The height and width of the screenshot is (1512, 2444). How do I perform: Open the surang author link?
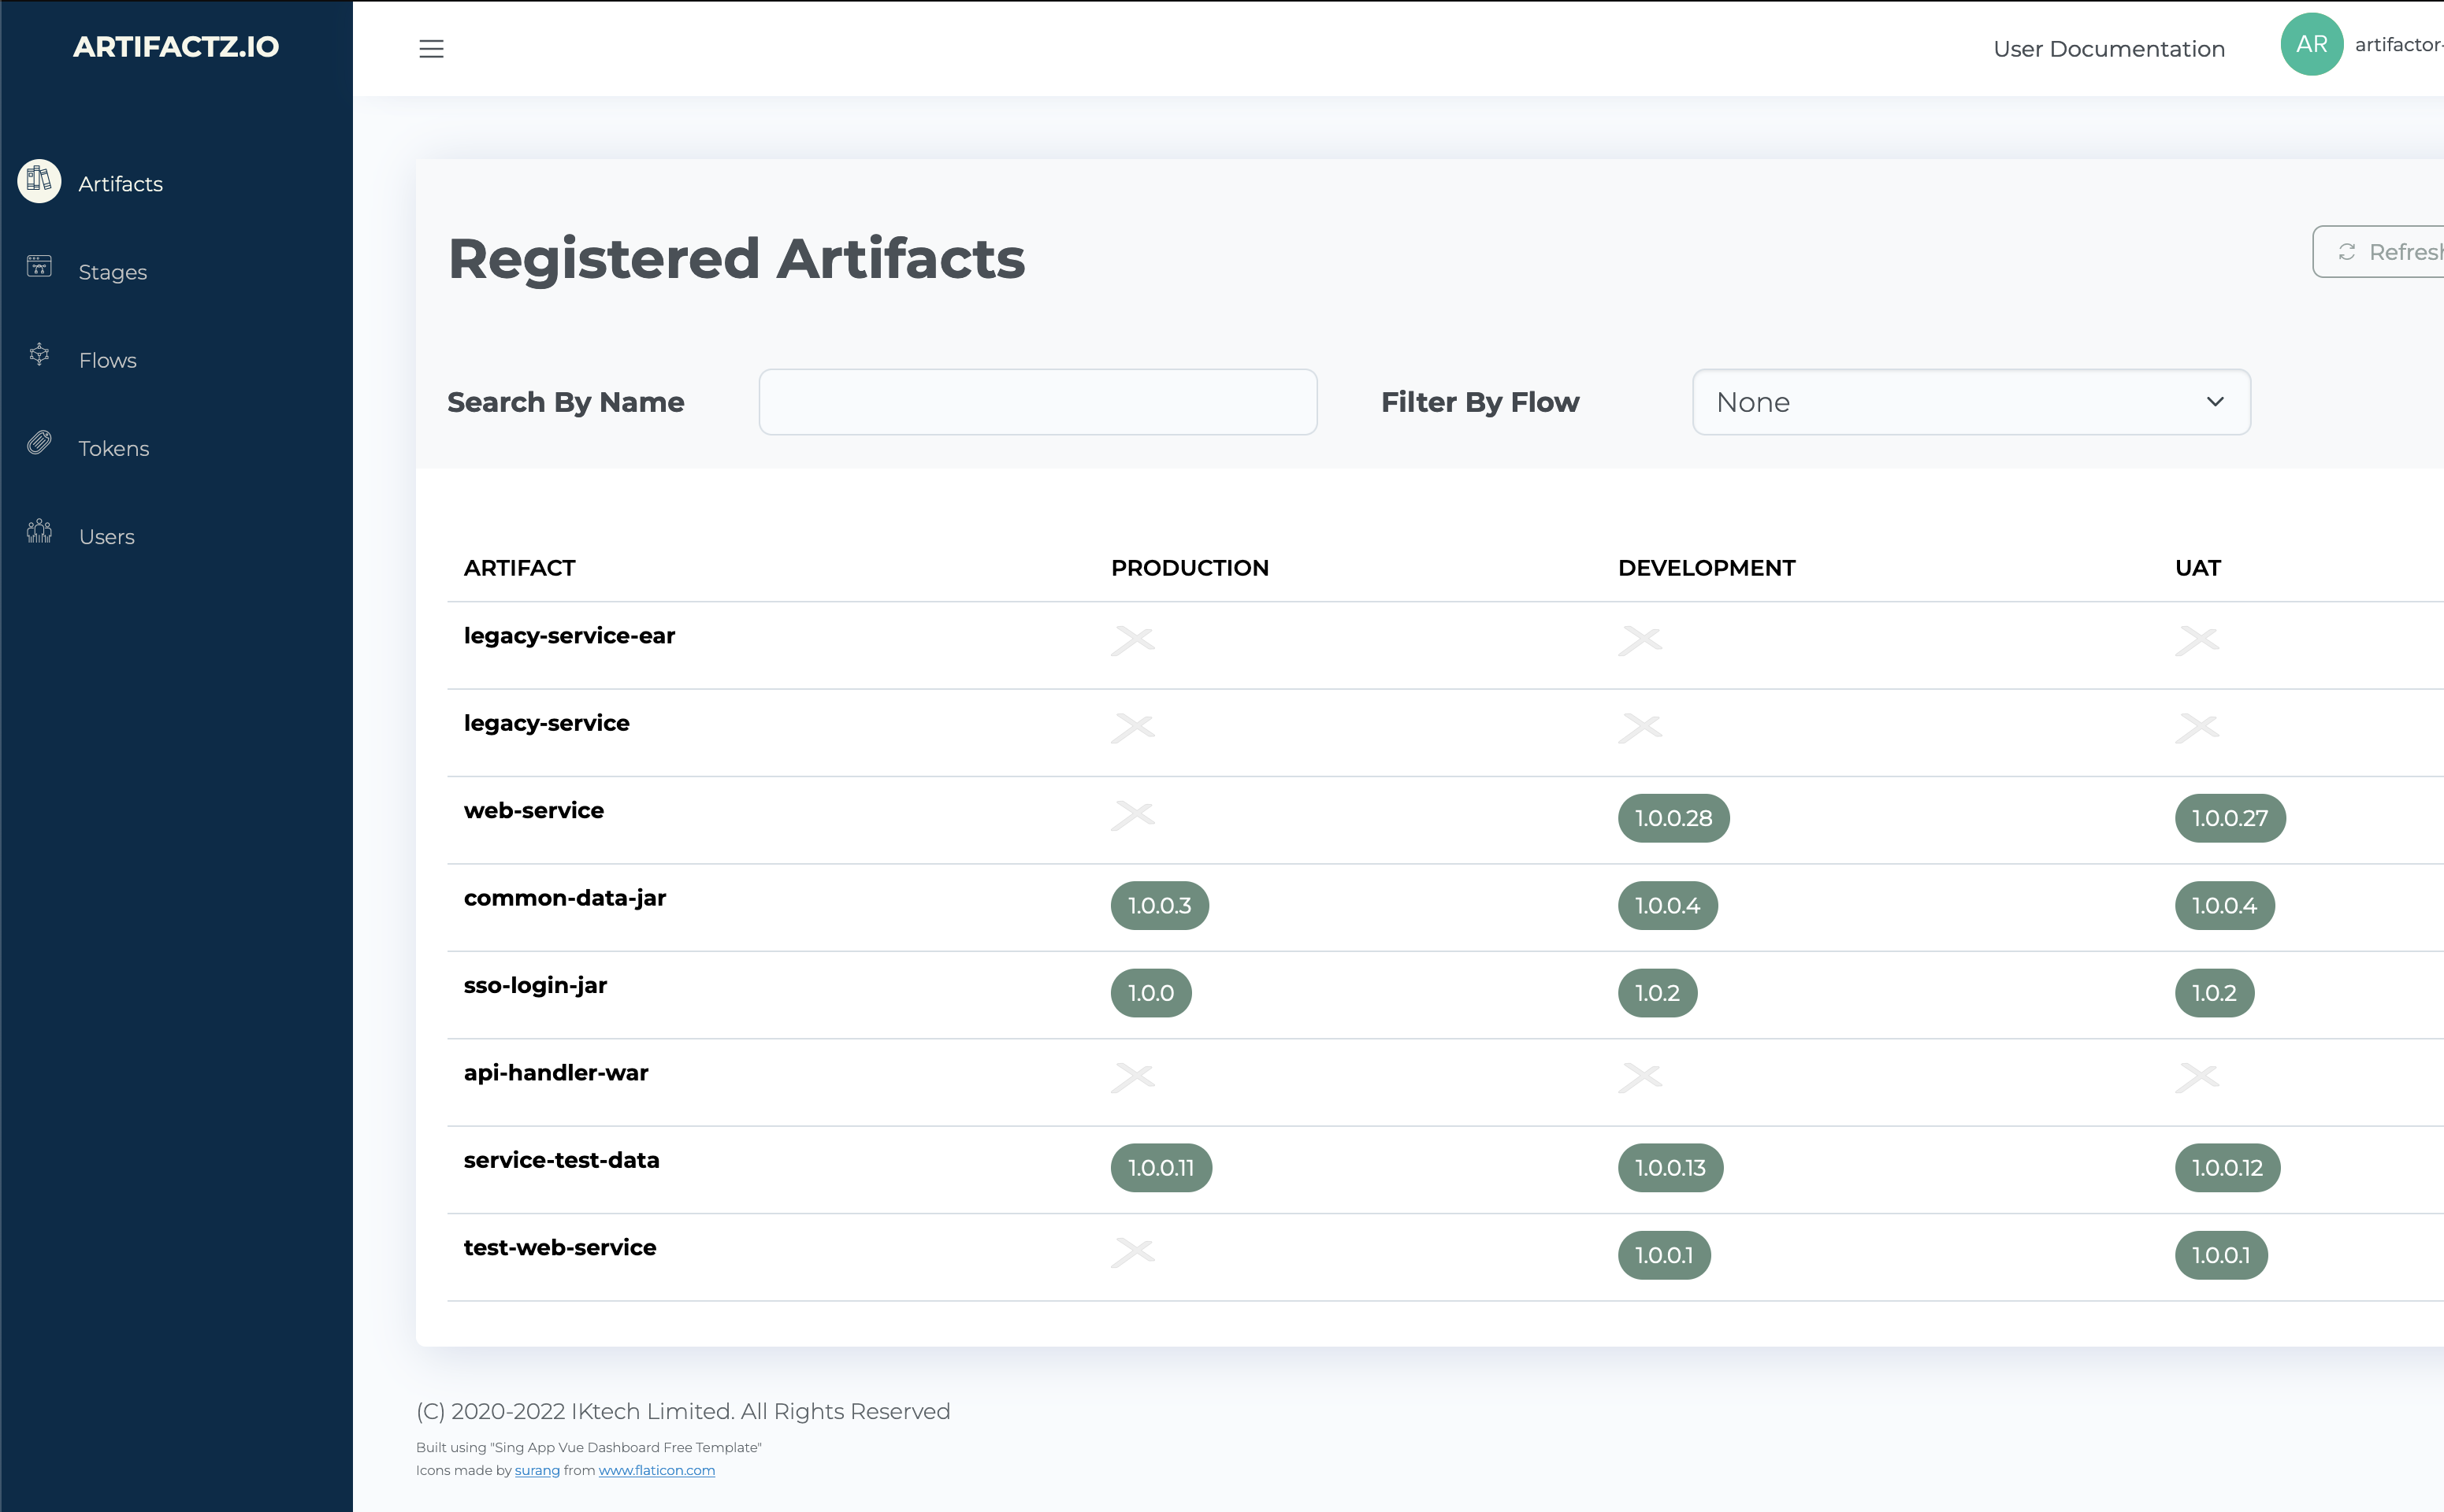click(537, 1470)
